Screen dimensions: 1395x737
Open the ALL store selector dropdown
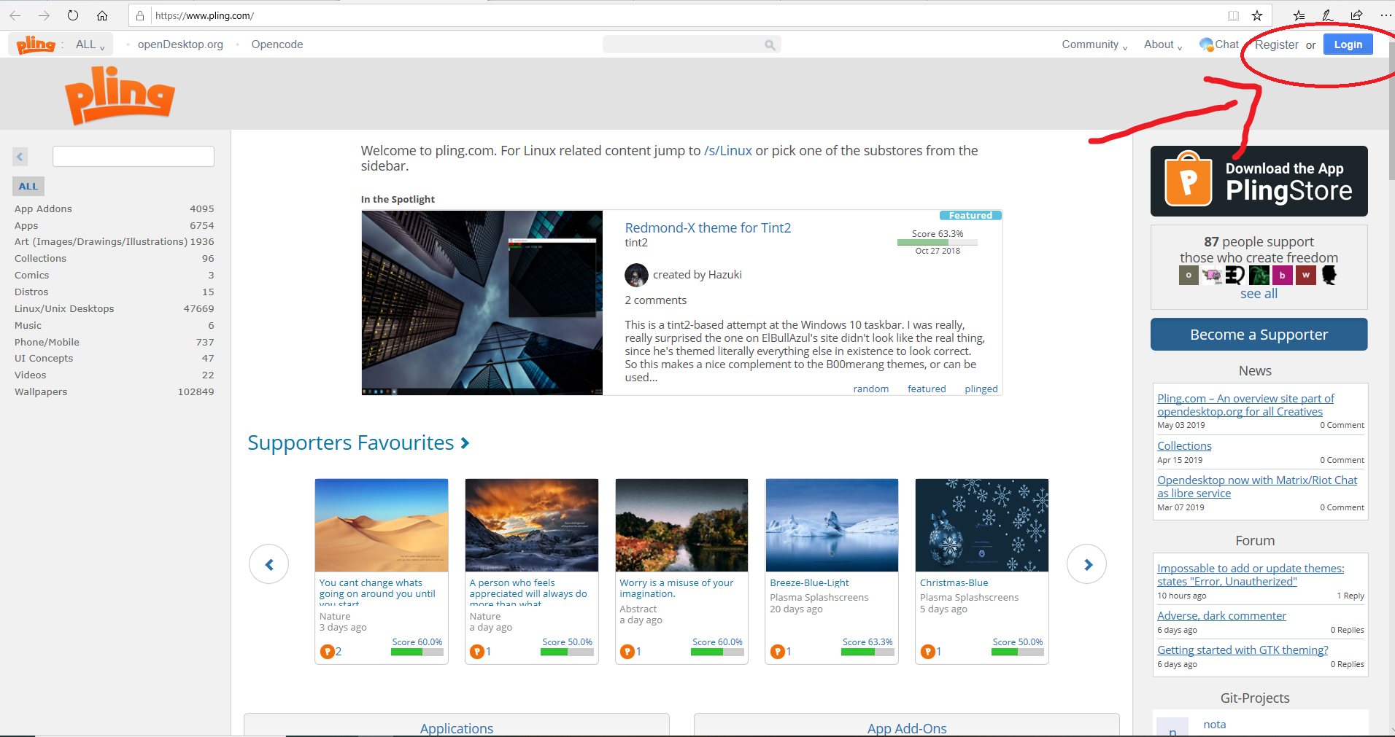pos(90,44)
